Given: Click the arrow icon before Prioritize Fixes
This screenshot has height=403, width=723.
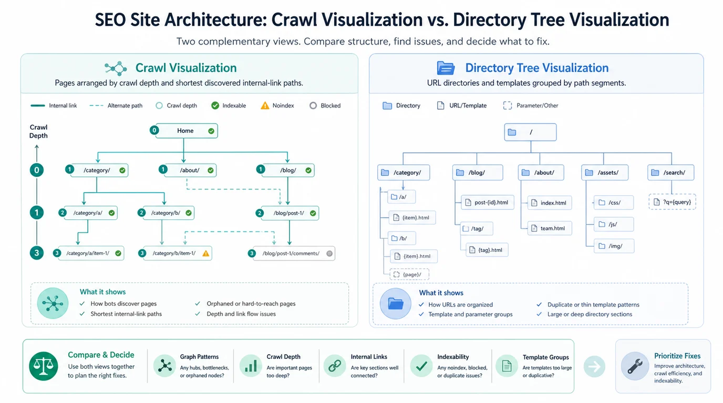Looking at the screenshot, I should pyautogui.click(x=594, y=366).
